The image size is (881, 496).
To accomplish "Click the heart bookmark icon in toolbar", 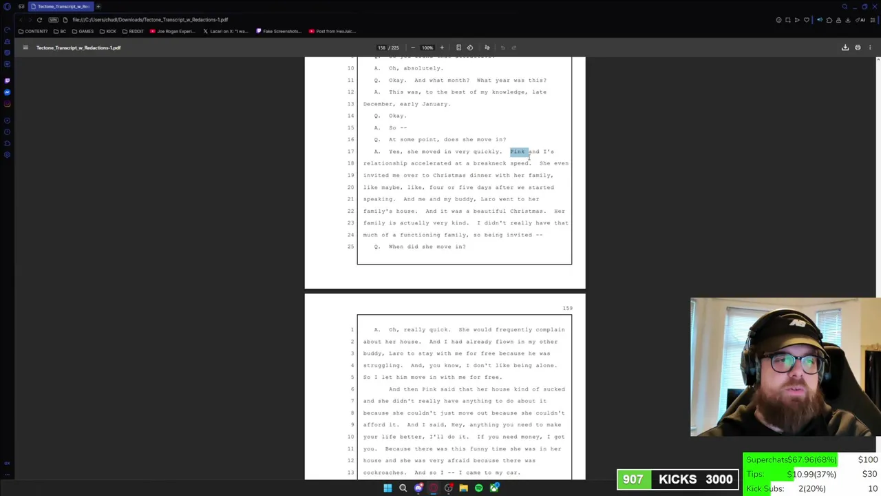I will click(x=807, y=20).
